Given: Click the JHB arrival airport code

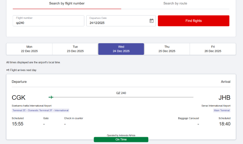Looking at the screenshot, I should tap(225, 98).
